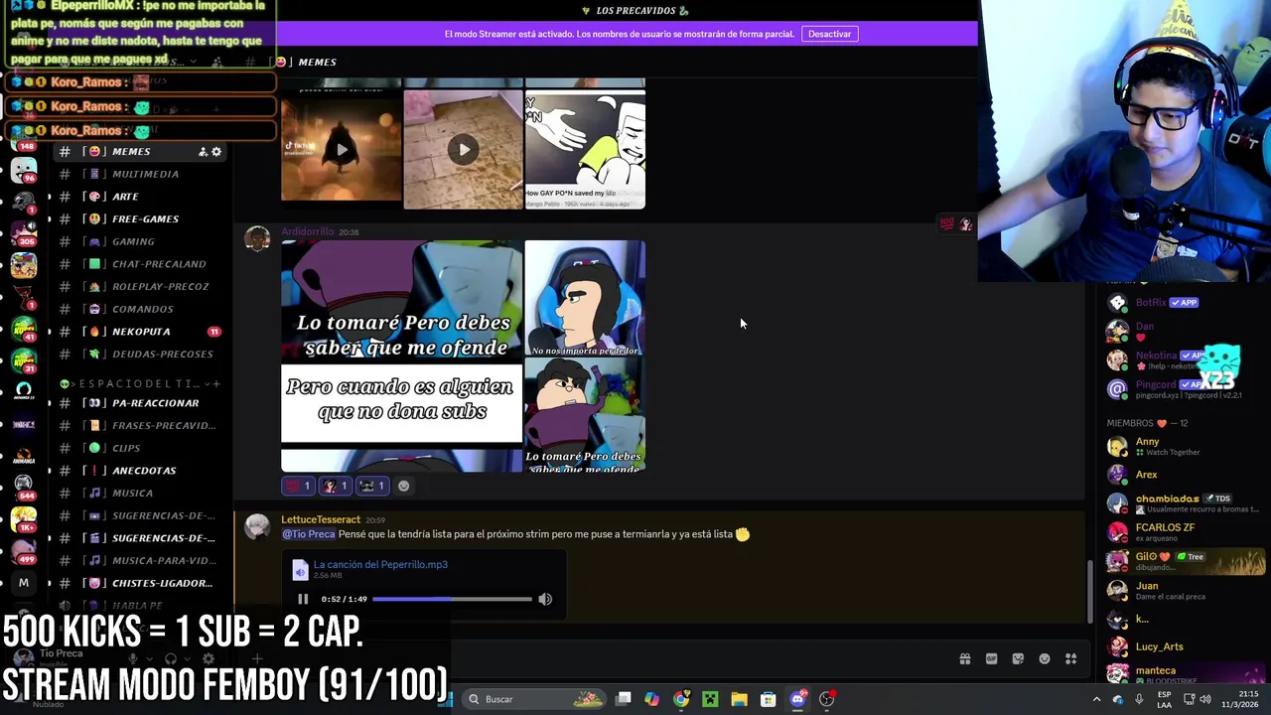This screenshot has width=1271, height=715.
Task: Click the Discord icon on the taskbar
Action: click(797, 699)
